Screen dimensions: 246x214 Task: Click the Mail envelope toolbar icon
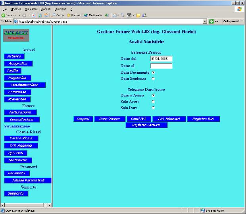[x=115, y=15]
